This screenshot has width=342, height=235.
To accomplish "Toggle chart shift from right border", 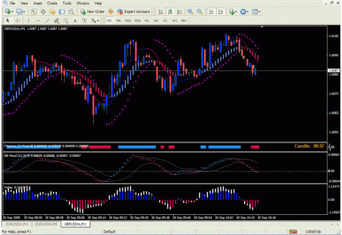I will click(221, 12).
